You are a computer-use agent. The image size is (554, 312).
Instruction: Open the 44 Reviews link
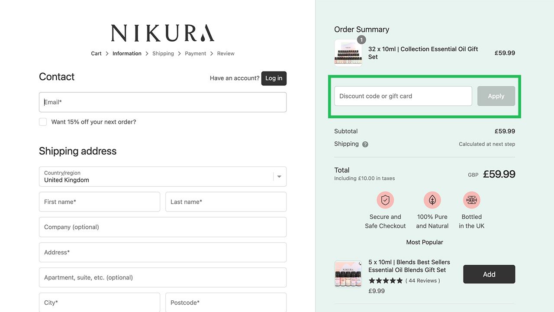click(x=422, y=281)
